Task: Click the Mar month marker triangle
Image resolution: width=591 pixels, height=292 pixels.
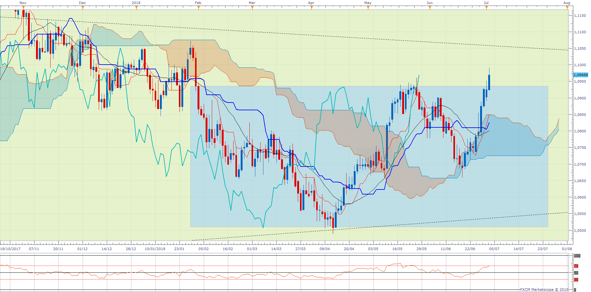Action: click(x=252, y=7)
